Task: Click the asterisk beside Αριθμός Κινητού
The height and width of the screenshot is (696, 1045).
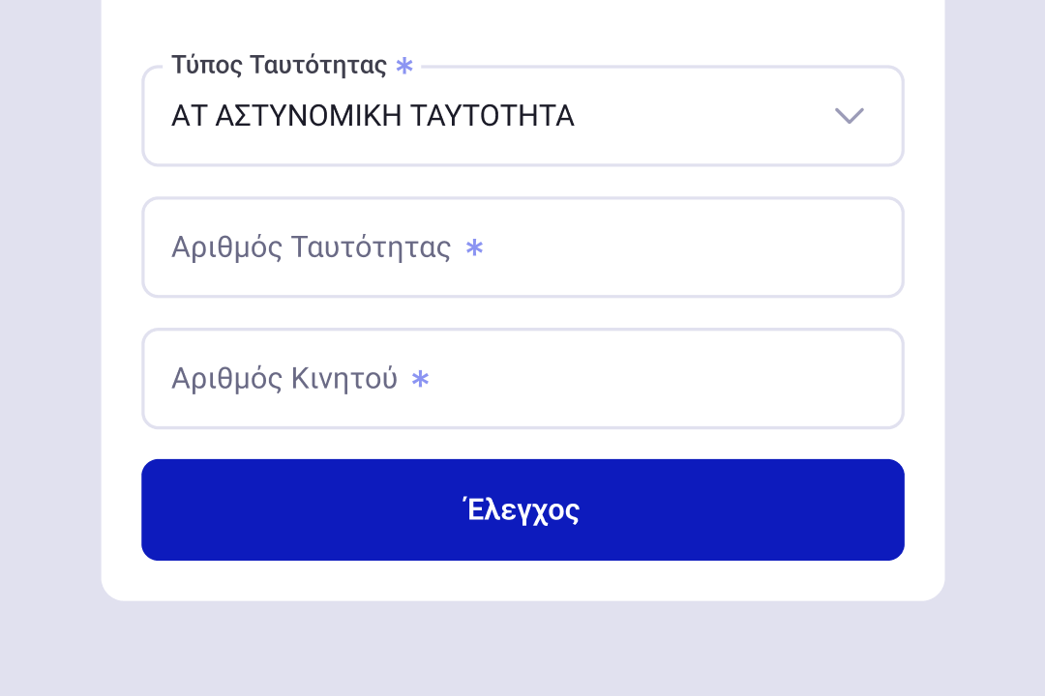Action: tap(419, 379)
